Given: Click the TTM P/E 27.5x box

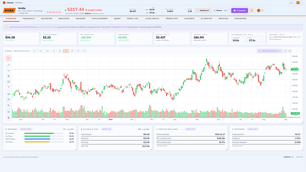Looking at the screenshot, I should (x=255, y=39).
